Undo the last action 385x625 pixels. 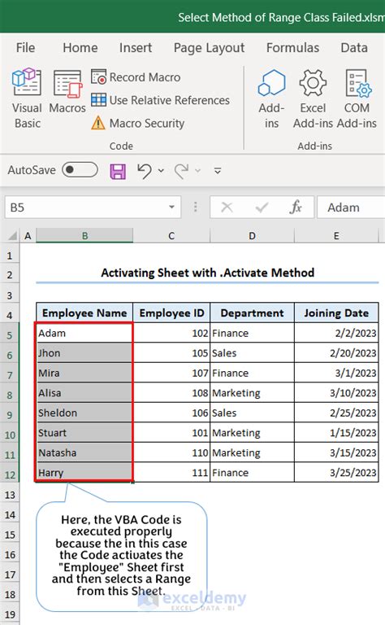[145, 171]
